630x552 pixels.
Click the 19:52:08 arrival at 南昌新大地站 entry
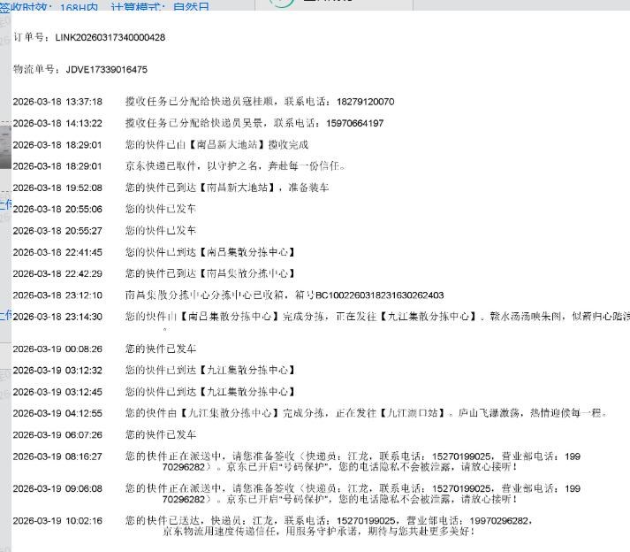[x=227, y=188]
